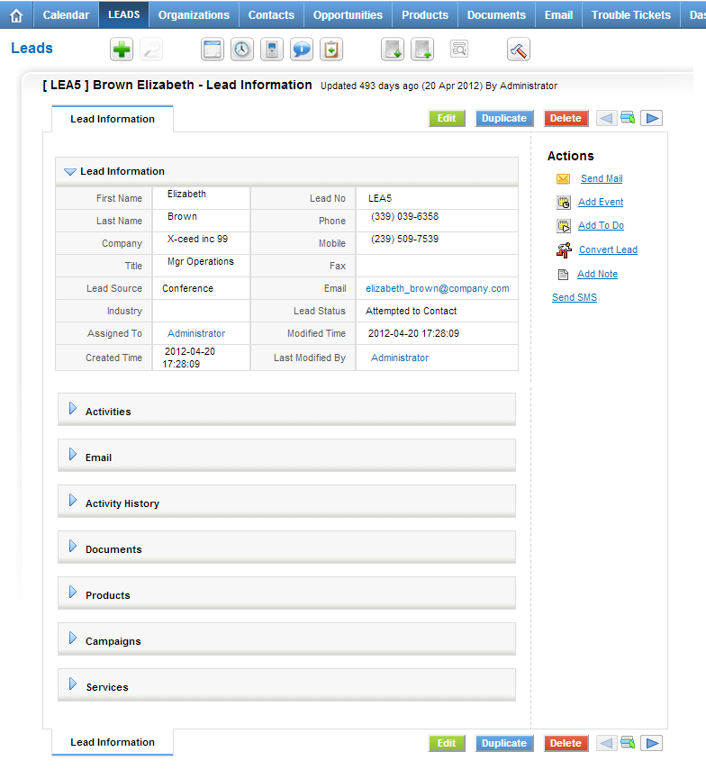This screenshot has height=779, width=706.
Task: Click the Send Mail link
Action: 602,179
